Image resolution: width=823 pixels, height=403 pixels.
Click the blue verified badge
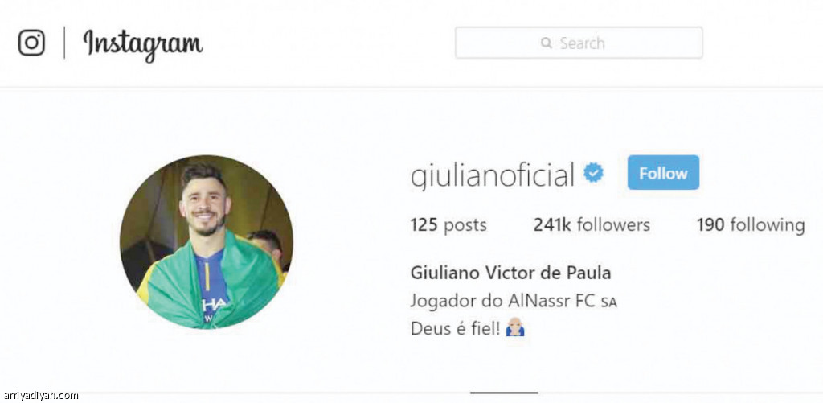pyautogui.click(x=594, y=172)
